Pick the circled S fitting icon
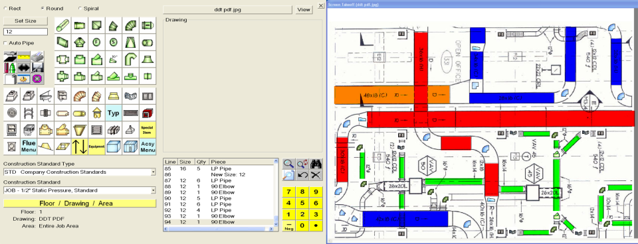 [114, 42]
